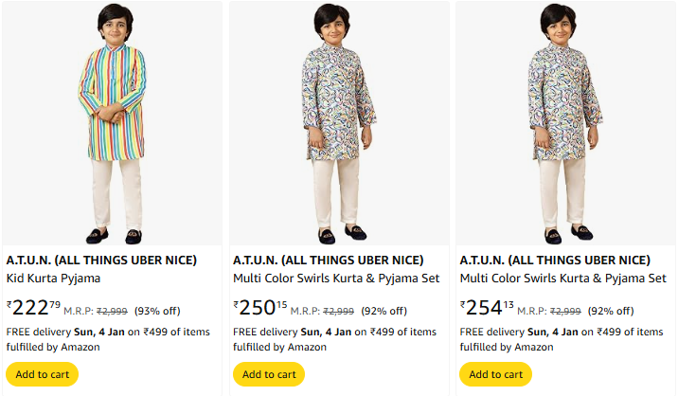Open Multi Color Swirls set priced ₹254
The width and height of the screenshot is (678, 396).
coord(562,279)
